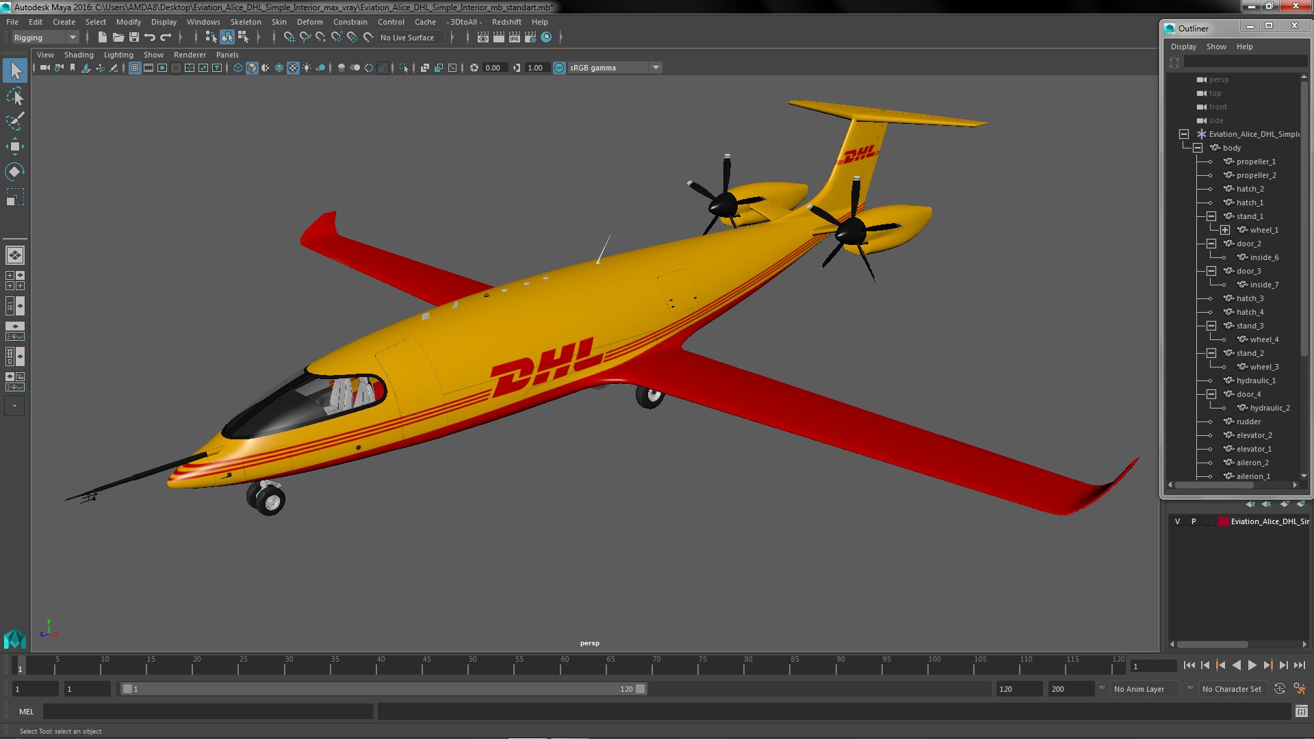Image resolution: width=1314 pixels, height=739 pixels.
Task: Open viewport Renderer menu
Action: pos(190,55)
